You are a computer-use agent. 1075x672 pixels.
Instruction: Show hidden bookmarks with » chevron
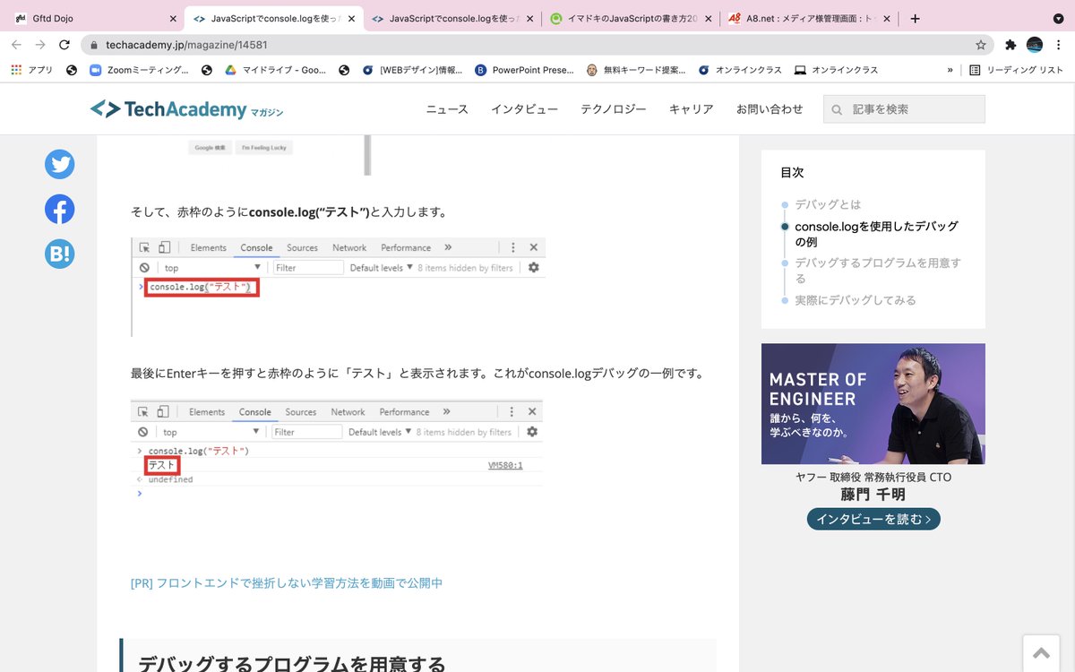[950, 70]
